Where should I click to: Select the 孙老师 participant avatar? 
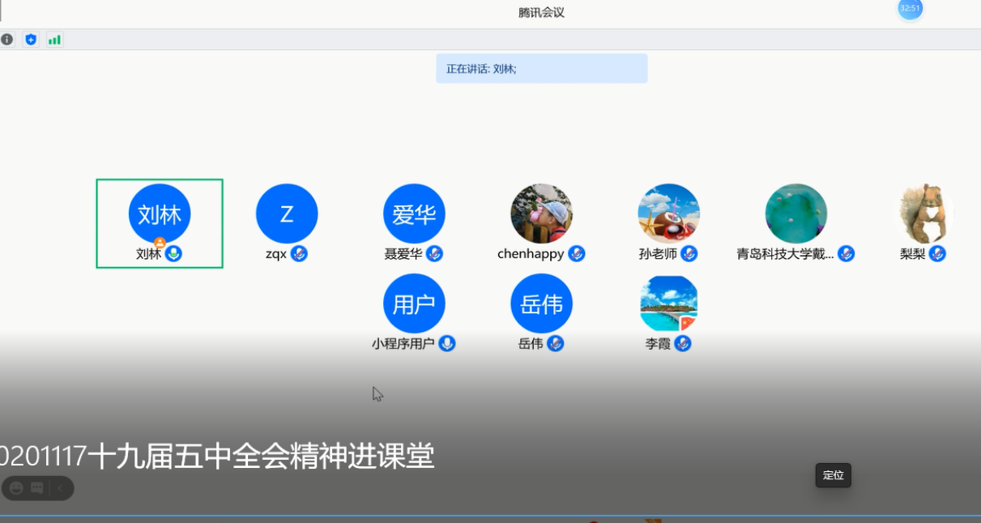click(668, 214)
